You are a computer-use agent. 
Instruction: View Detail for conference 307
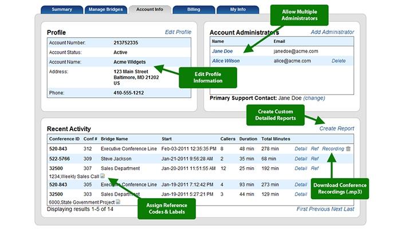pos(301,168)
